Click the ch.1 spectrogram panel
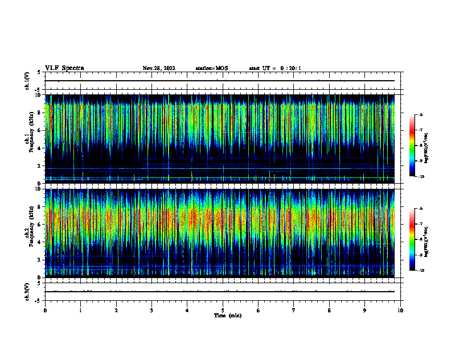 click(x=220, y=139)
